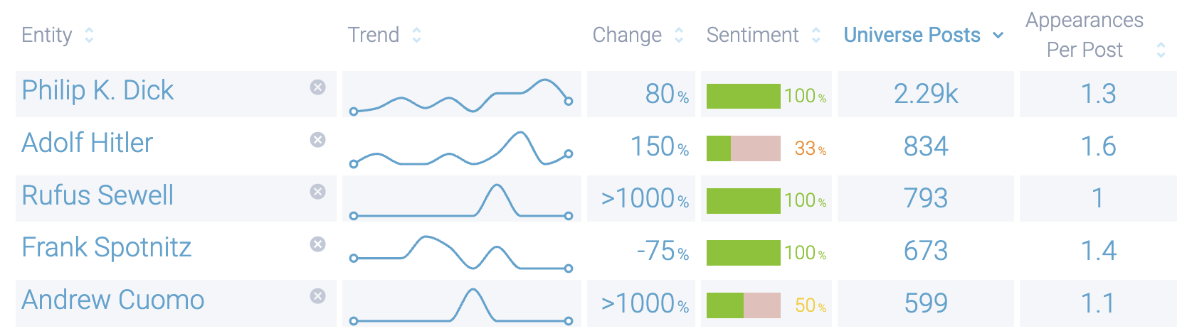
Task: Sort the table by Sentiment
Action: (x=816, y=35)
